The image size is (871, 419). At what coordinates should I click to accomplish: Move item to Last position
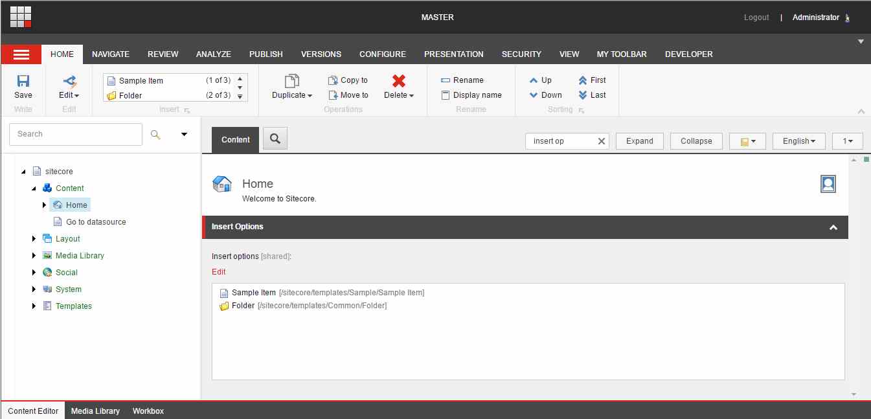click(592, 95)
